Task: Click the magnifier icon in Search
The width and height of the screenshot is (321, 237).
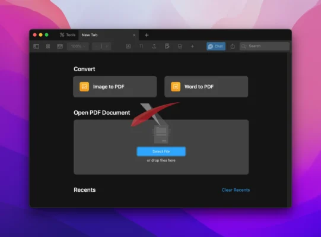Action: click(x=244, y=46)
